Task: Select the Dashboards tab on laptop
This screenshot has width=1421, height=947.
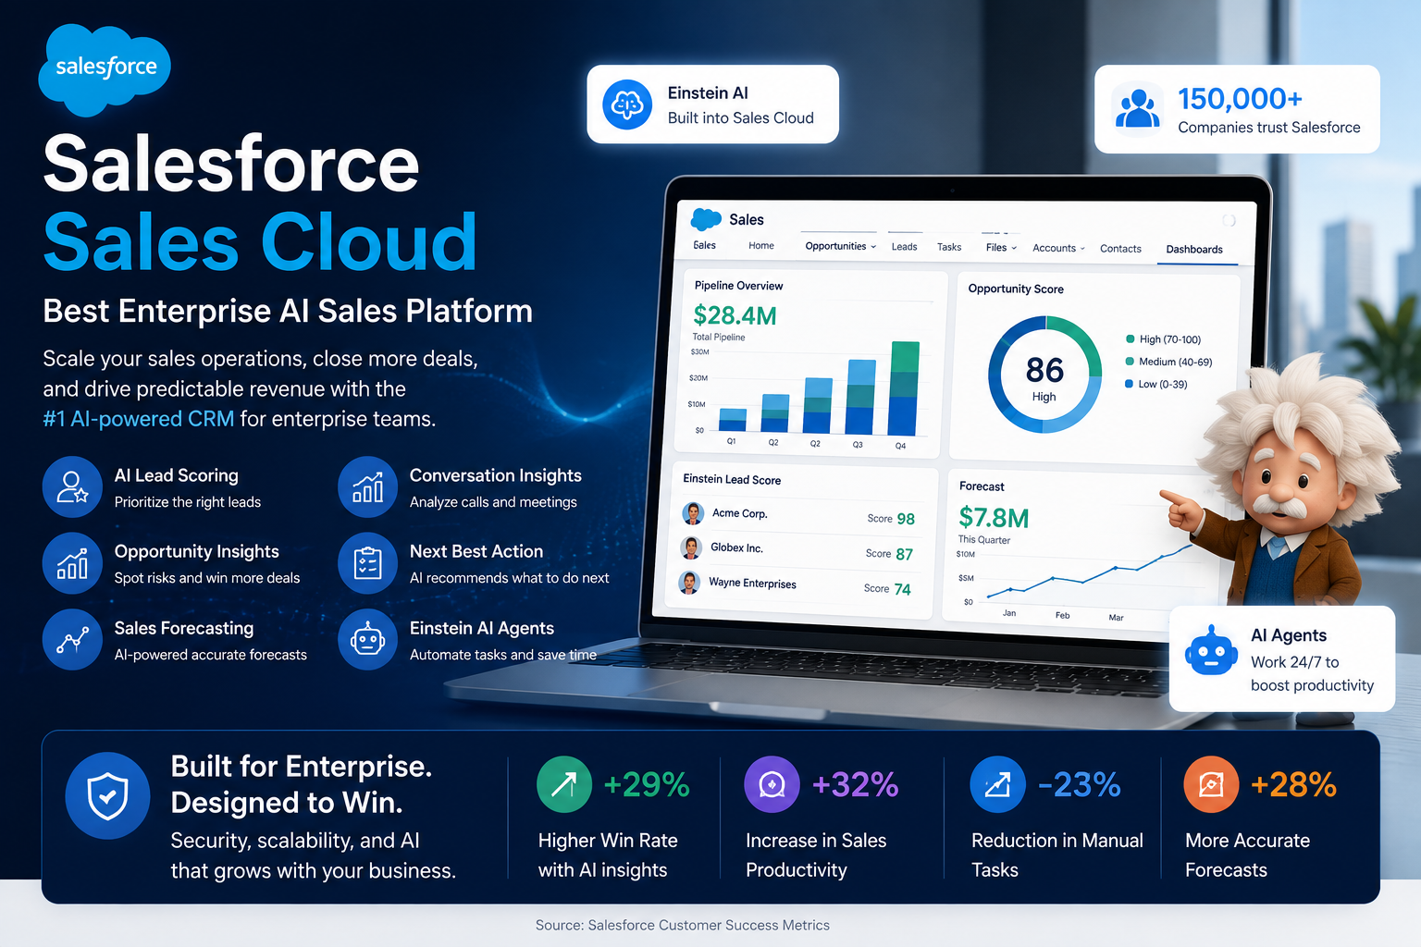Action: (1194, 250)
